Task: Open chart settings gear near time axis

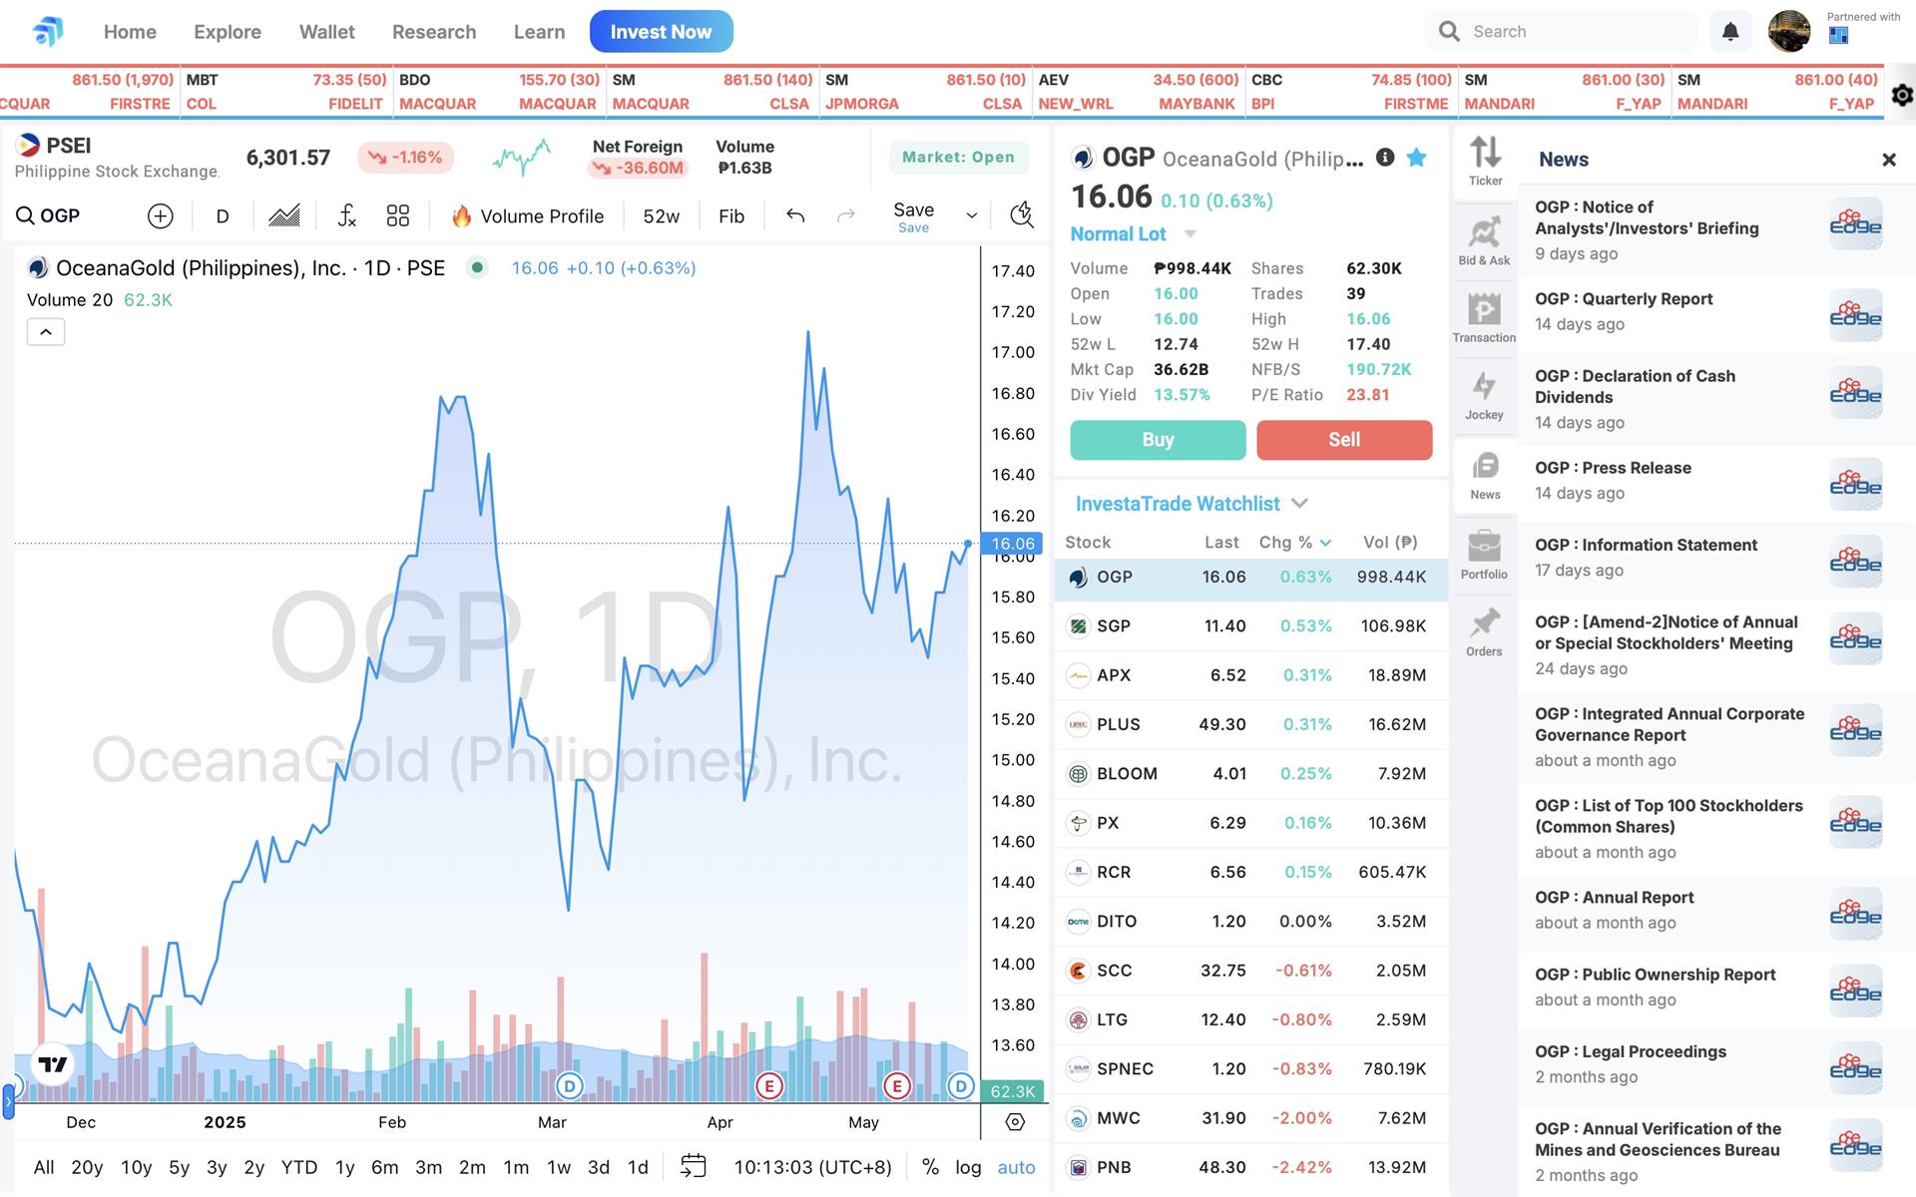Action: 1015,1122
